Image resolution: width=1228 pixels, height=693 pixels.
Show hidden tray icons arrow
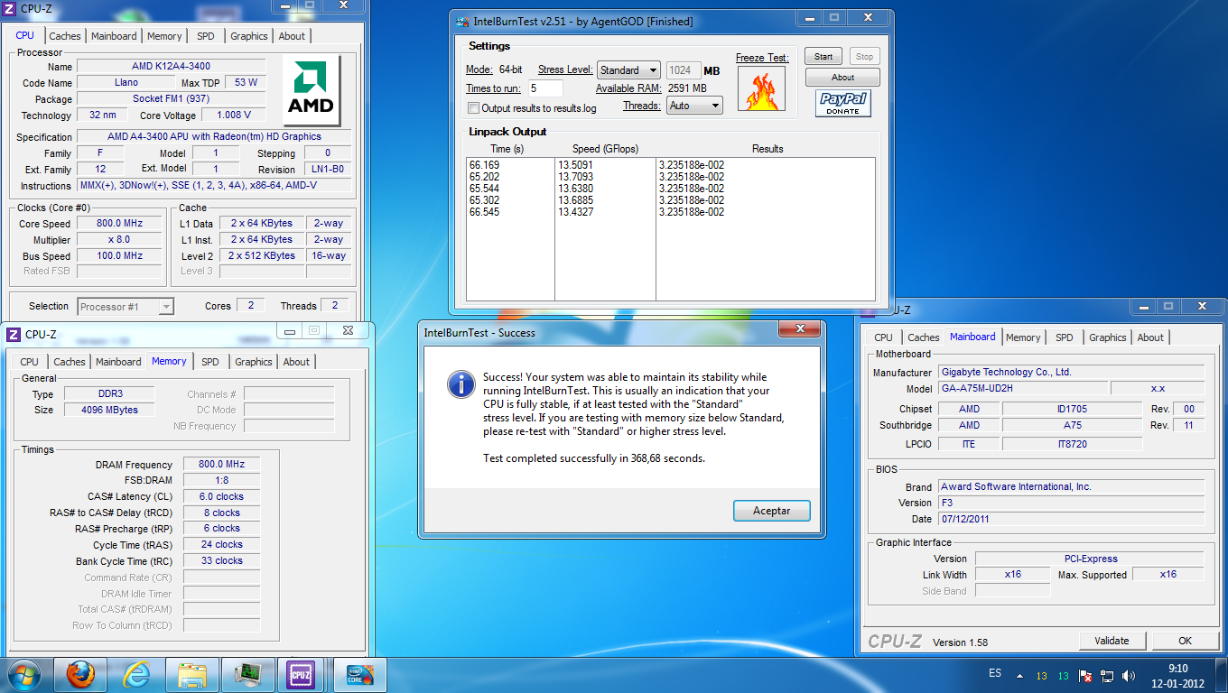point(1019,676)
